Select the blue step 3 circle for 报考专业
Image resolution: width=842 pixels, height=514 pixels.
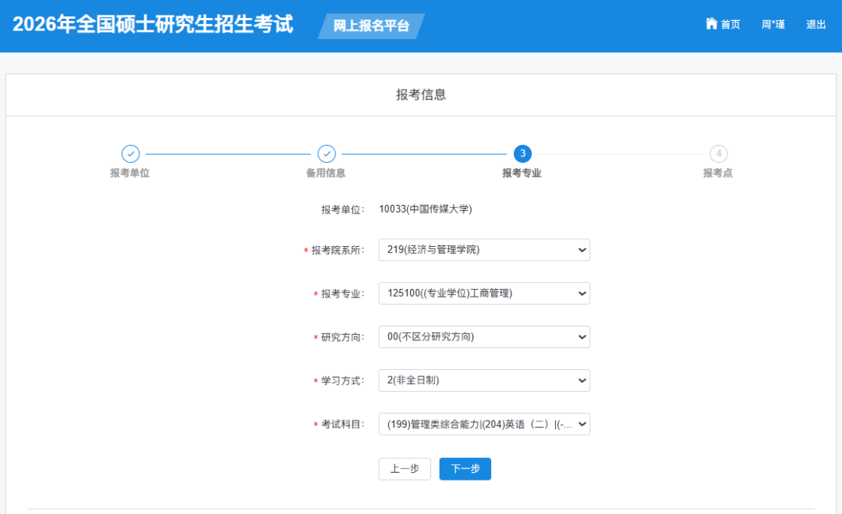[x=521, y=153]
